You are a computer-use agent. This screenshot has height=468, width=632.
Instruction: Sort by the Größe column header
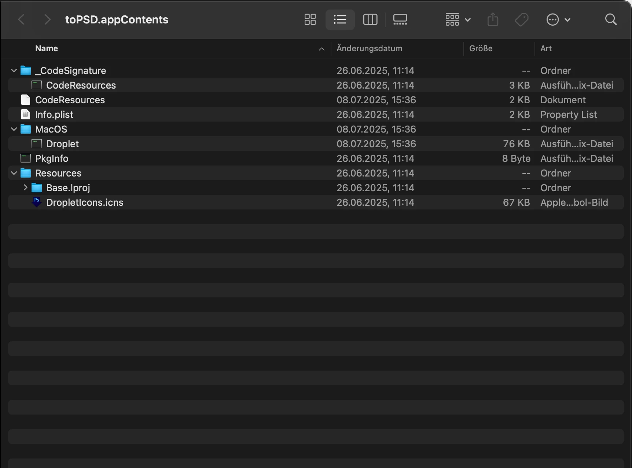pos(481,48)
